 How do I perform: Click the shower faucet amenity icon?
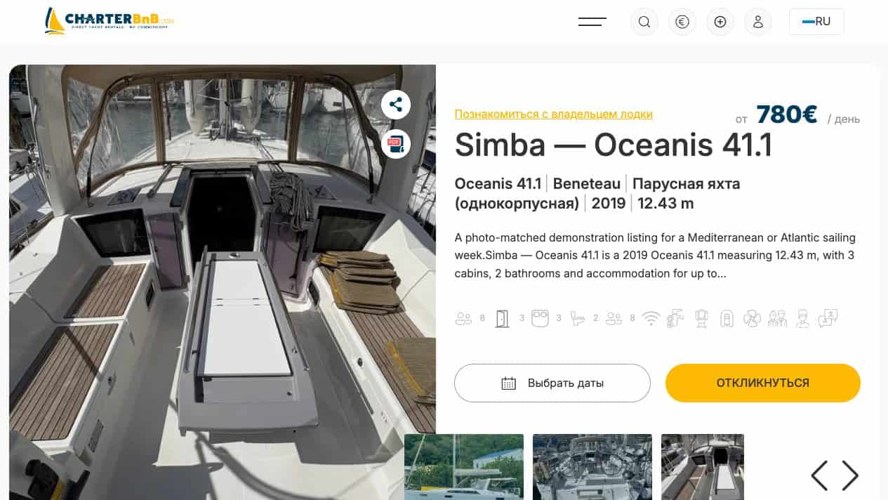point(676,319)
